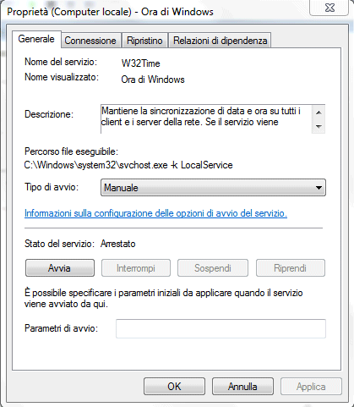Select the W32Time service name text
Viewport: 354px width, 407px height.
click(x=140, y=63)
